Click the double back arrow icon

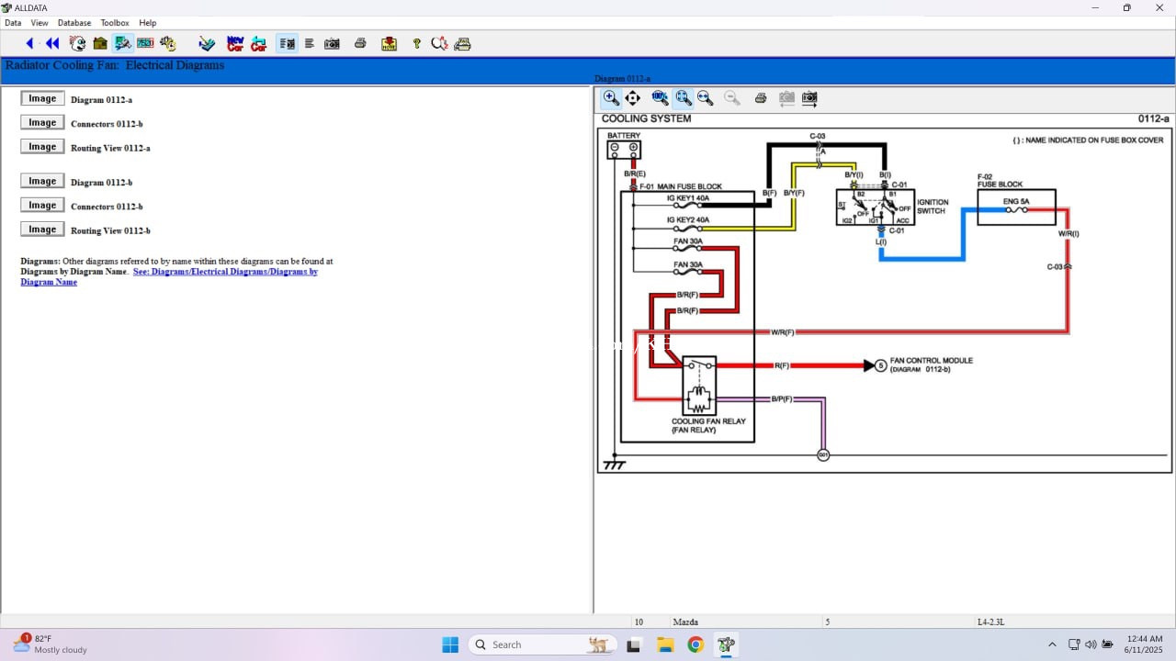52,43
